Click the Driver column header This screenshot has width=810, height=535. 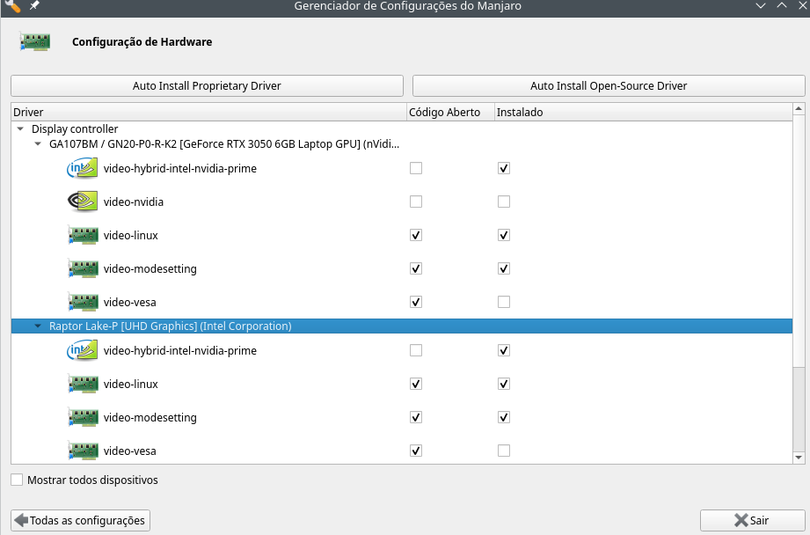(208, 112)
